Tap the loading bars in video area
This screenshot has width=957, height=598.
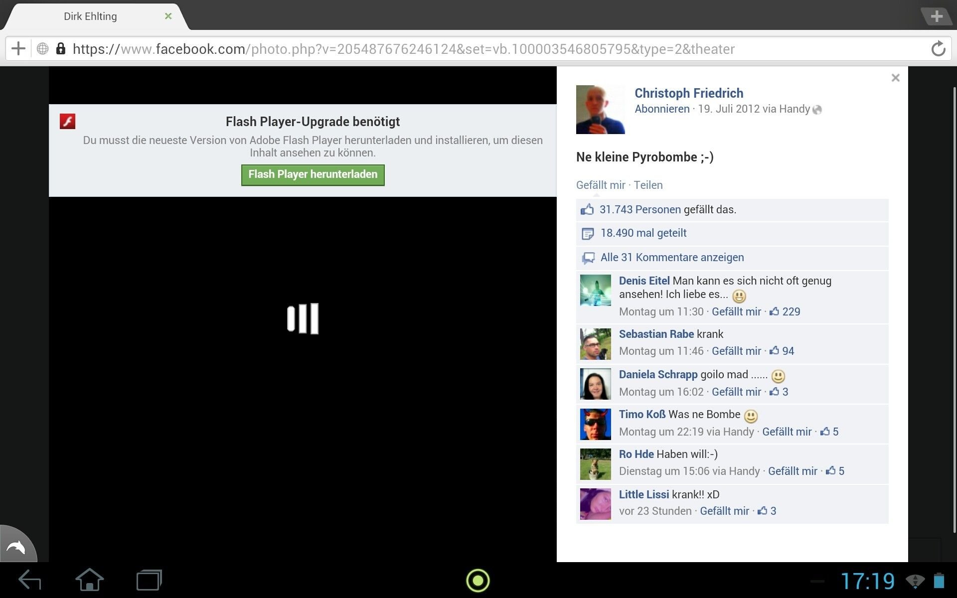coord(303,318)
